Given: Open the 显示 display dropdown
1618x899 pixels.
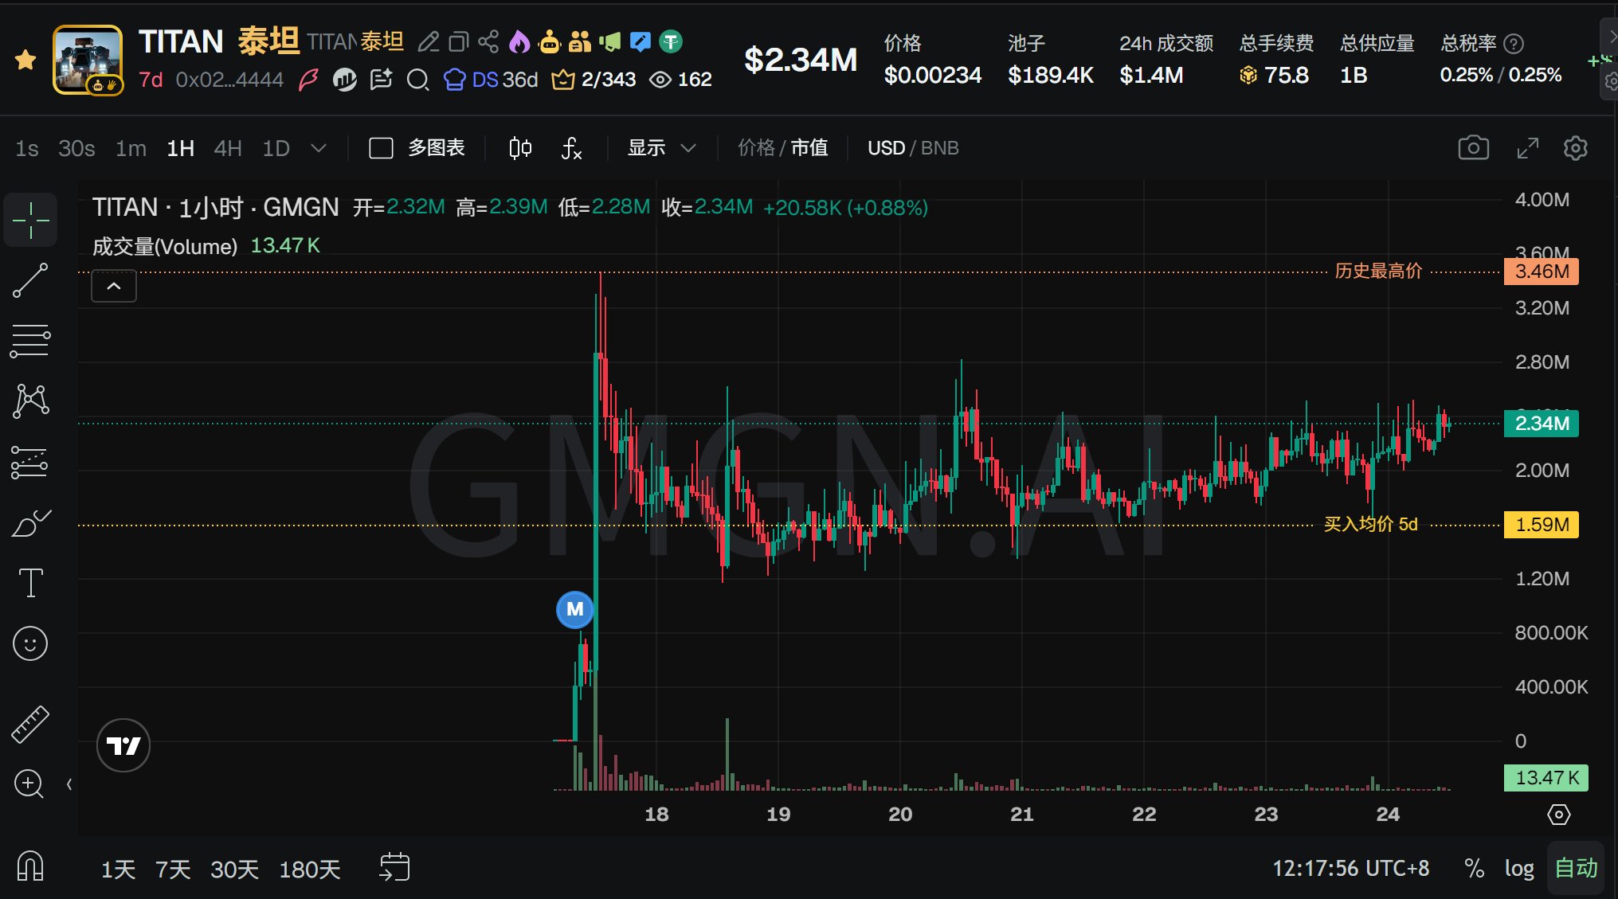Looking at the screenshot, I should coord(661,148).
